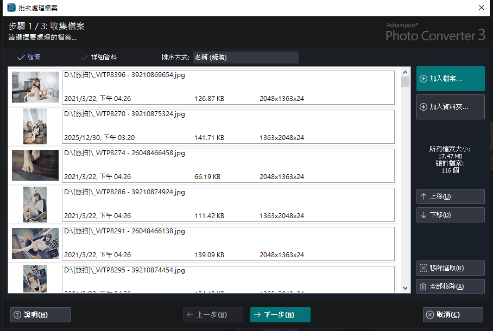Select the _WTP8270 - 39210875324.jpg file entry

(x=228, y=126)
